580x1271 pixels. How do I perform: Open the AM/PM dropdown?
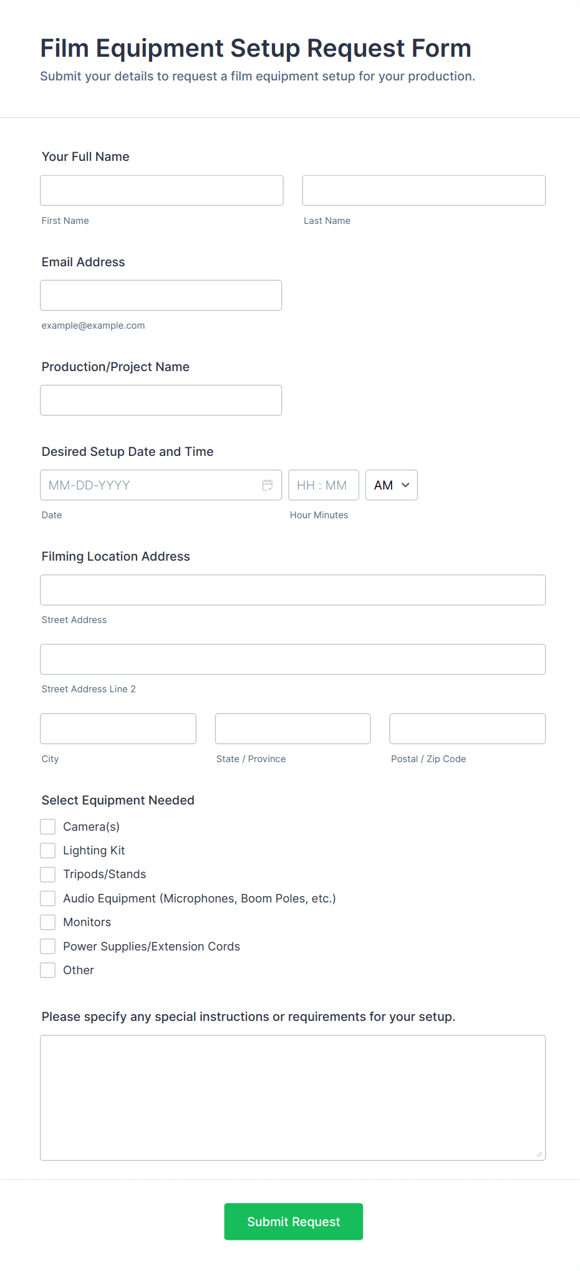click(391, 485)
